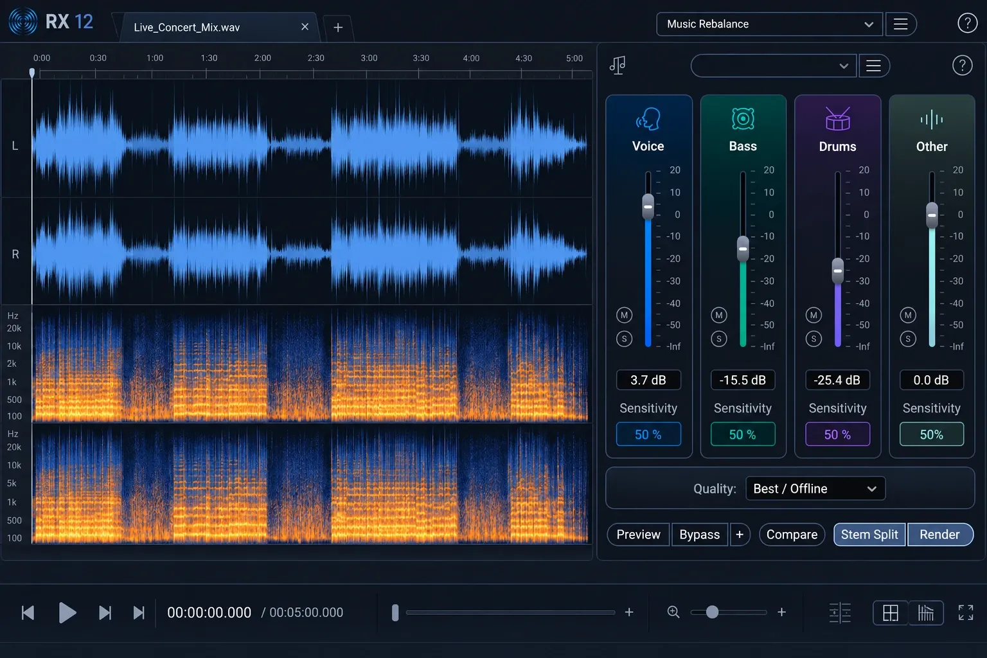Image resolution: width=987 pixels, height=658 pixels.
Task: Click the Stem Split button
Action: coord(869,535)
